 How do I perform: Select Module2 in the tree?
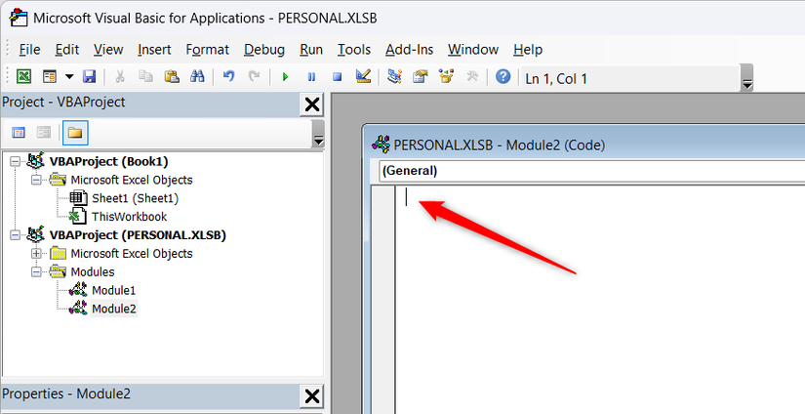113,309
